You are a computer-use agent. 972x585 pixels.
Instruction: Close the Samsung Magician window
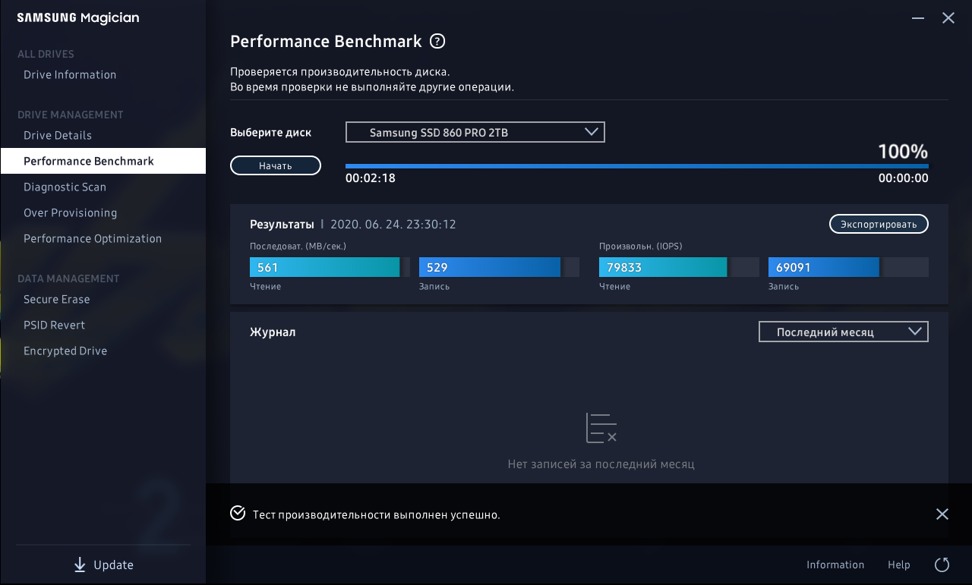948,18
